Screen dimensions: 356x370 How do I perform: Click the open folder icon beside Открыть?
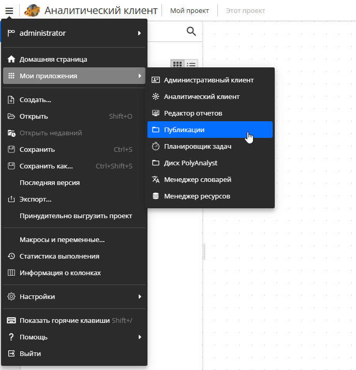point(11,116)
